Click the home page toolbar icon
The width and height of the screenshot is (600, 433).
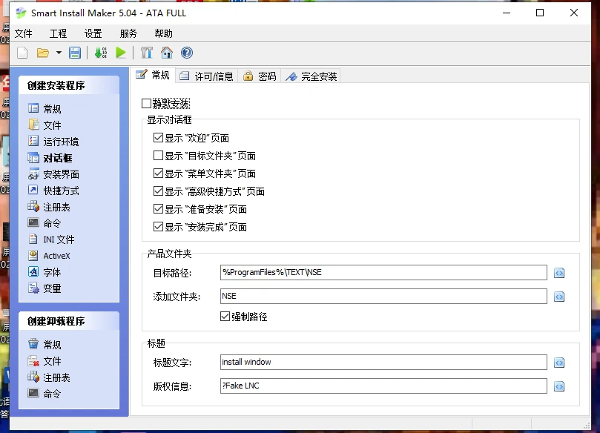(167, 53)
